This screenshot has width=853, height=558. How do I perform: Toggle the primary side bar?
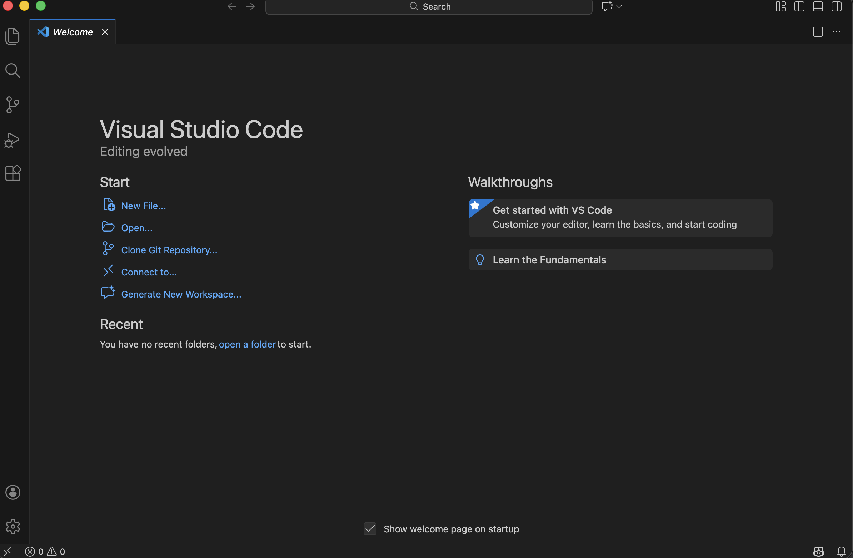pyautogui.click(x=799, y=6)
